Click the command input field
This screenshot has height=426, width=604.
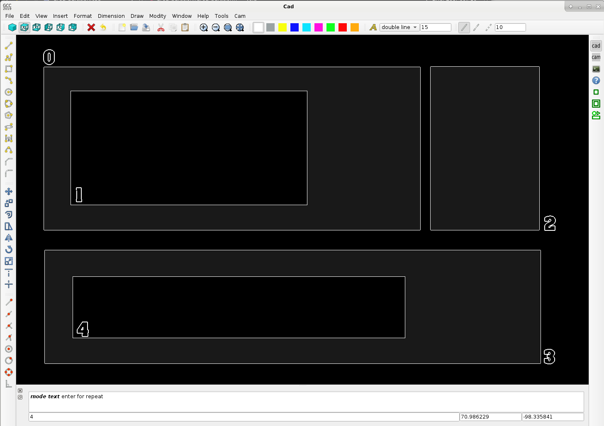click(x=244, y=417)
